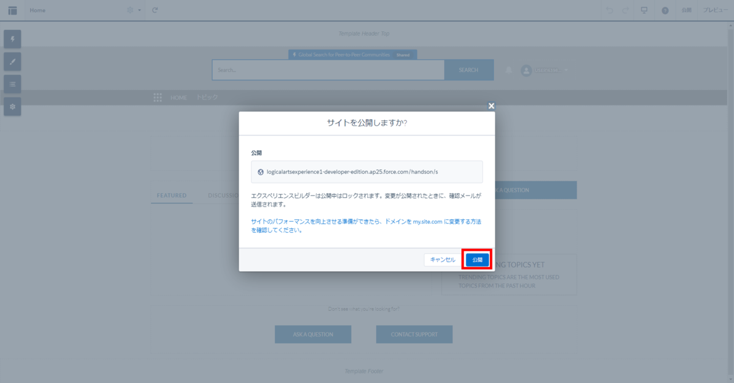Screen dimensions: 734x383
Task: Confirm with the 公開 dialog button
Action: coord(477,260)
